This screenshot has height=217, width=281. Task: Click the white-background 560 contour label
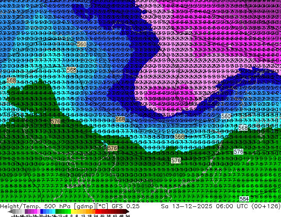tap(226, 116)
